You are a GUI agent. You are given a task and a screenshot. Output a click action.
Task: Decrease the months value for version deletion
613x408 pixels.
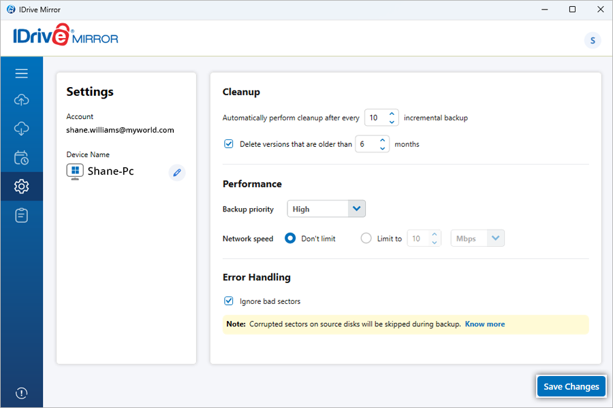tap(382, 148)
